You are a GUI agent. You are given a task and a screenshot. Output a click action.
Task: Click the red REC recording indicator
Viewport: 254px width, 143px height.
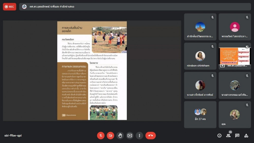coord(10,7)
